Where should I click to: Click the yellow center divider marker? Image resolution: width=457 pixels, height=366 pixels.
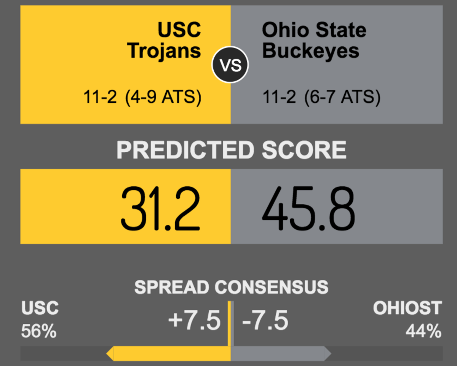pyautogui.click(x=230, y=323)
